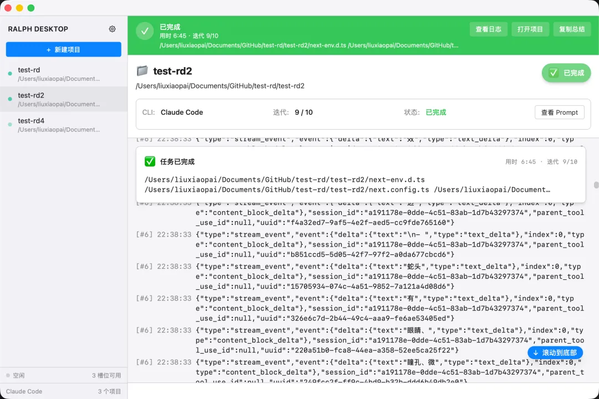Copy the summary with 复制总结 button

[572, 29]
